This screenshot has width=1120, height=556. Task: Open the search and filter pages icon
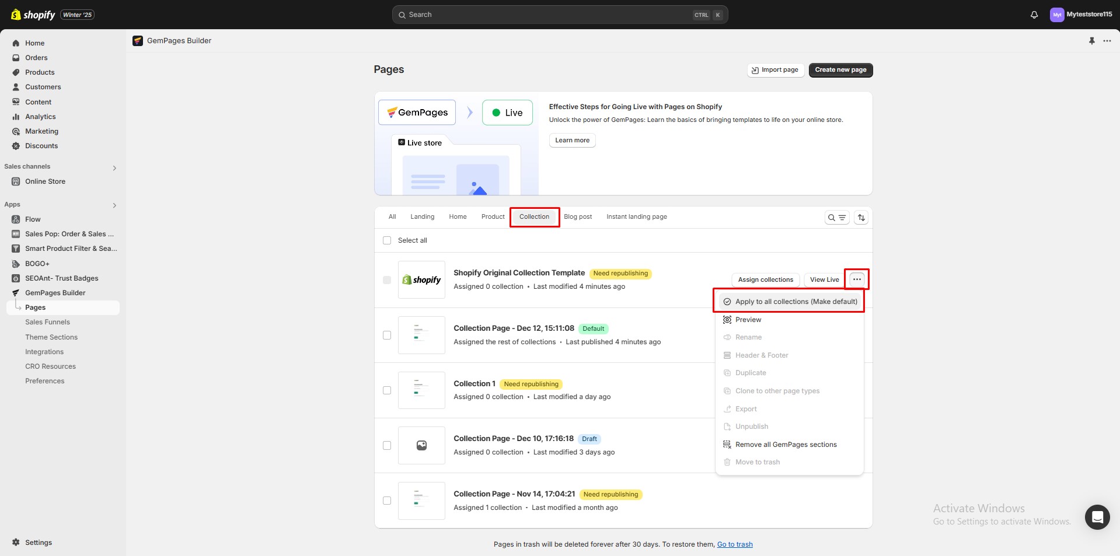[836, 218]
